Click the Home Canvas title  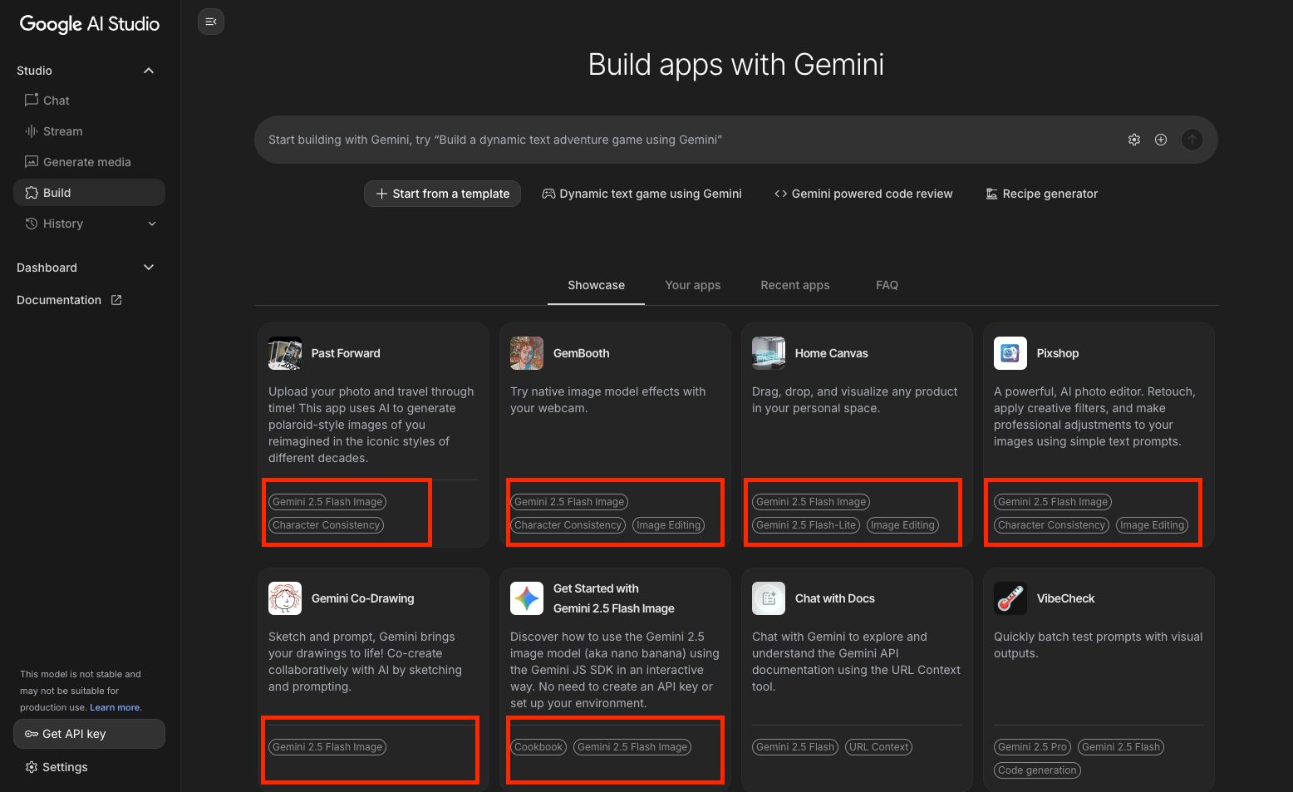pyautogui.click(x=831, y=353)
